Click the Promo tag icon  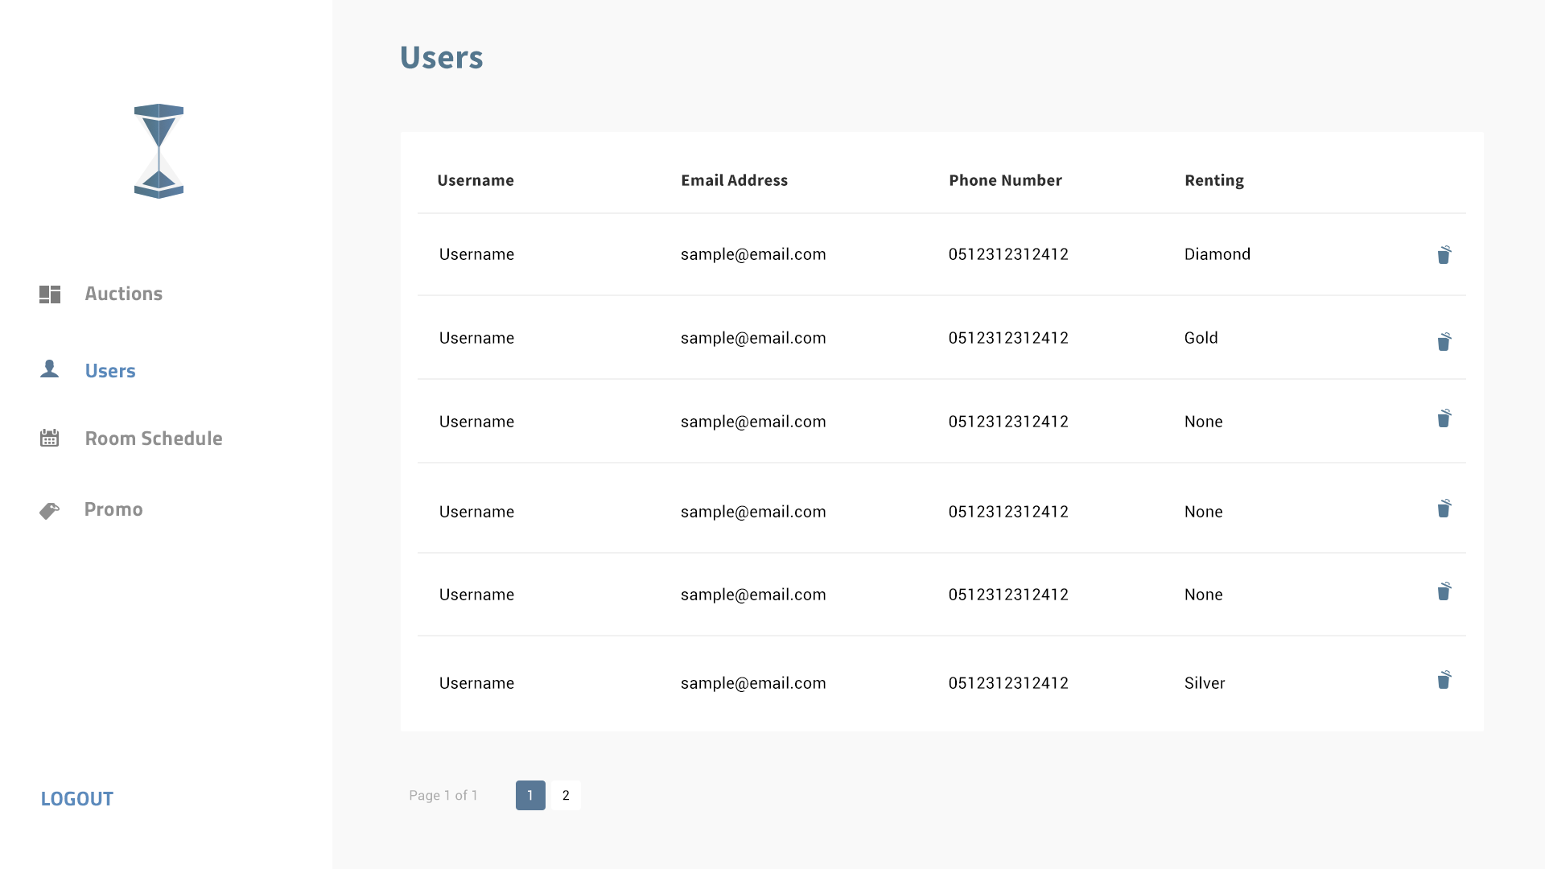50,511
